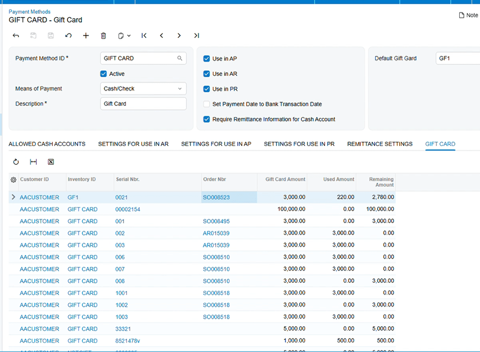Open the grid column configuration gear
Image resolution: width=480 pixels, height=352 pixels.
[x=13, y=180]
